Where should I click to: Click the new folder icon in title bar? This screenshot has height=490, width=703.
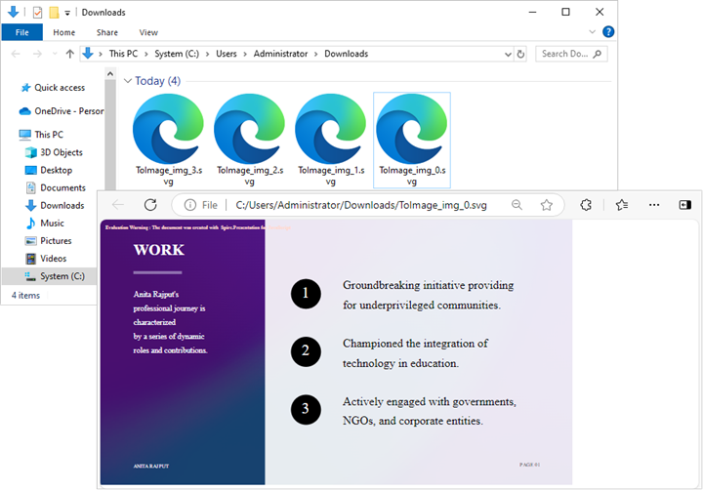coord(54,12)
